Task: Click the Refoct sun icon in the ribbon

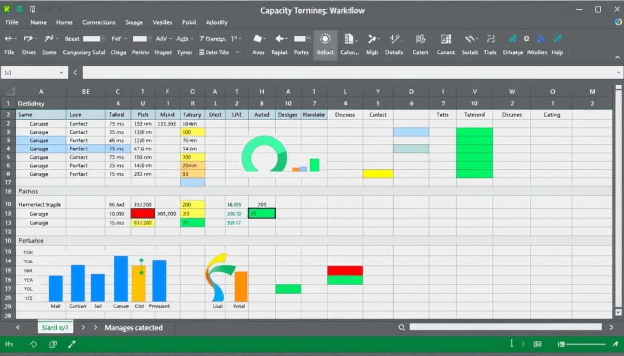Action: click(x=325, y=39)
